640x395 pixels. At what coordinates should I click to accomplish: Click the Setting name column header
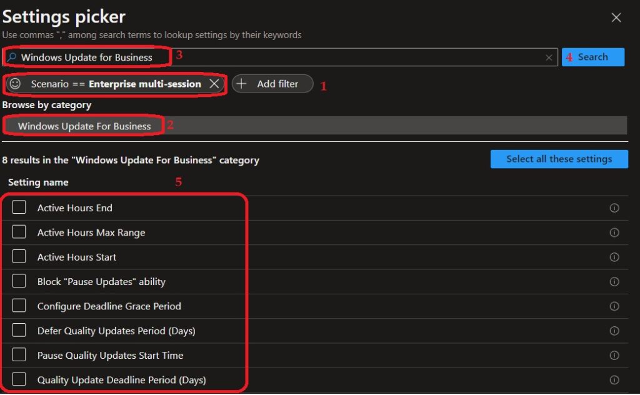38,182
